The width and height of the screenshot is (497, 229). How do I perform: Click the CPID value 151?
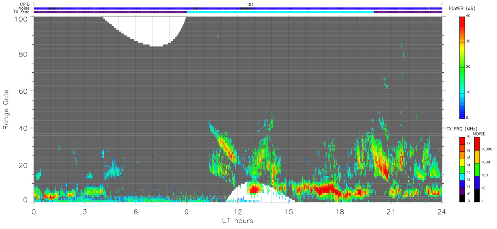[x=250, y=4]
